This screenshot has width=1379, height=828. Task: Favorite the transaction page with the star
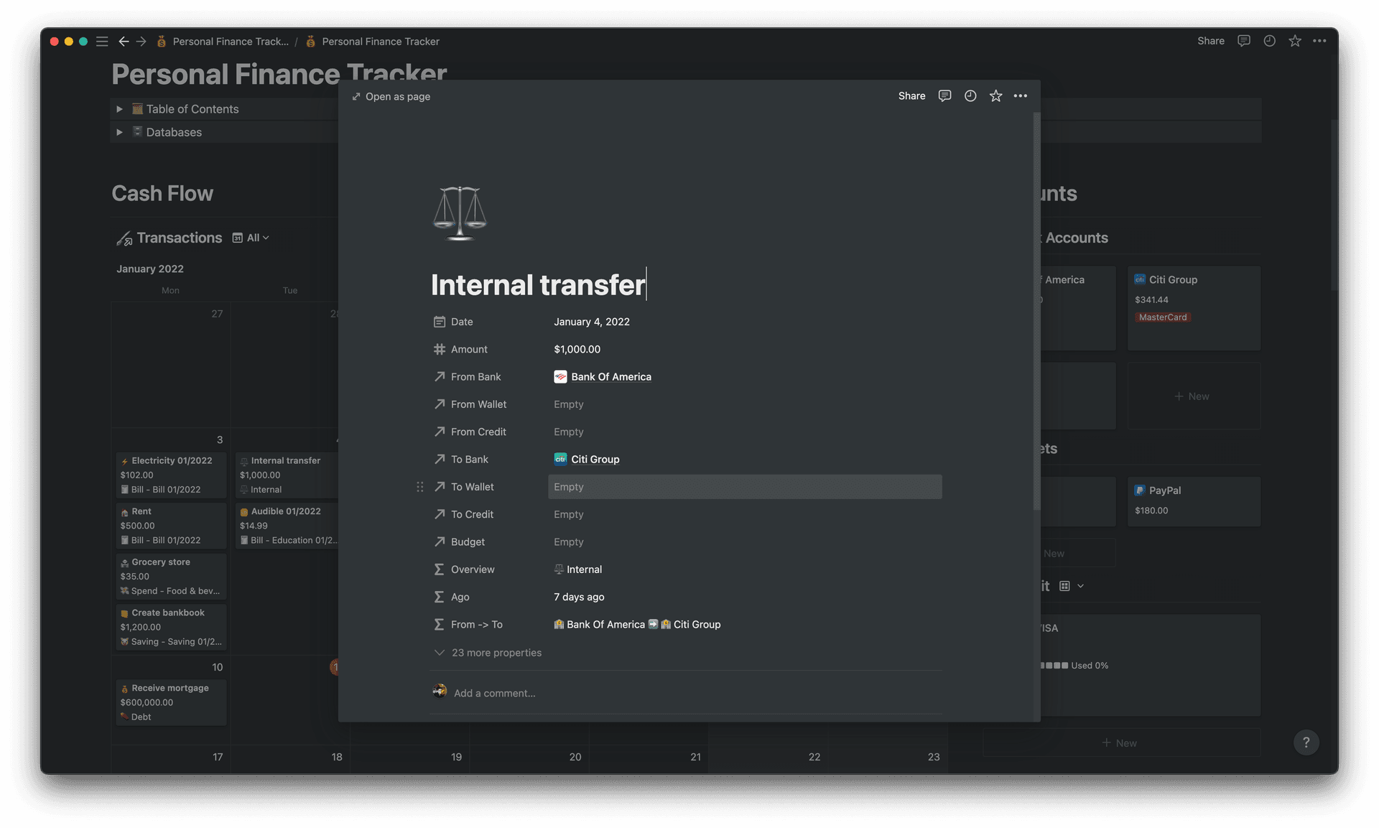995,96
